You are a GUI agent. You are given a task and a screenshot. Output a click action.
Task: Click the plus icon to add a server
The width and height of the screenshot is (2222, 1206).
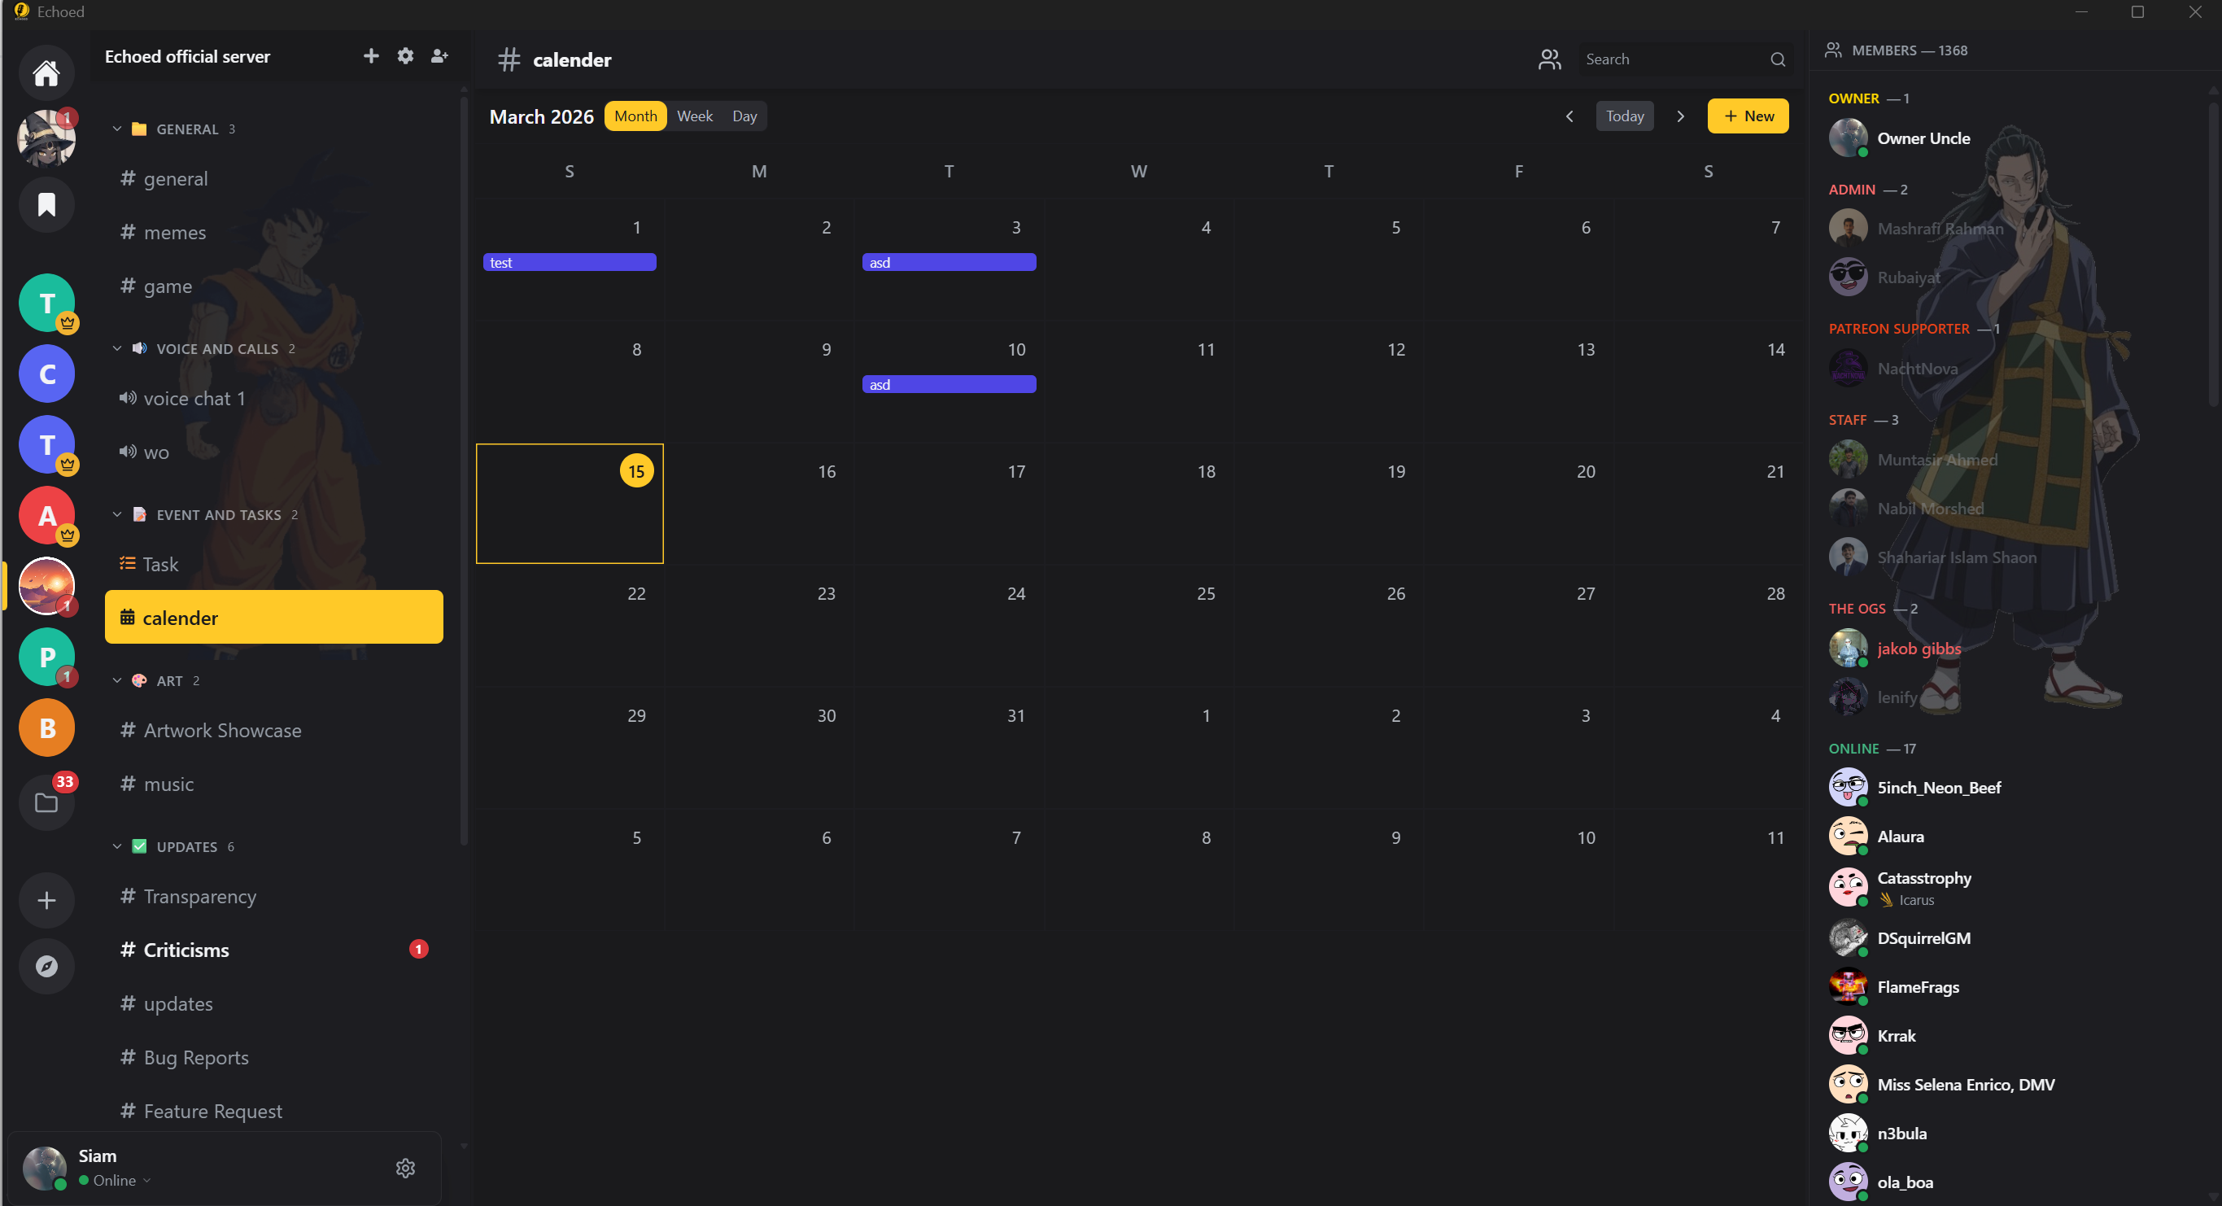pyautogui.click(x=46, y=900)
